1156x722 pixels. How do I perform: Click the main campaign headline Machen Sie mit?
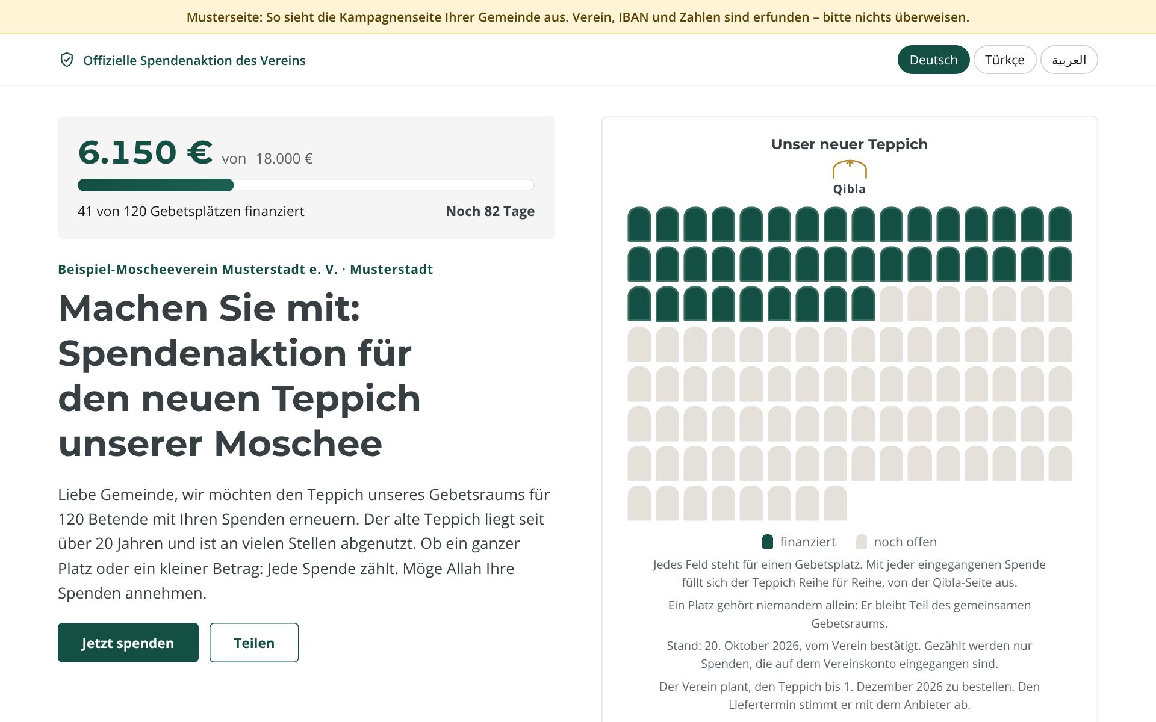point(240,375)
